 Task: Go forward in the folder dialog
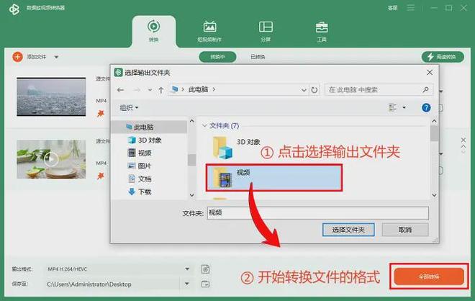[137, 90]
